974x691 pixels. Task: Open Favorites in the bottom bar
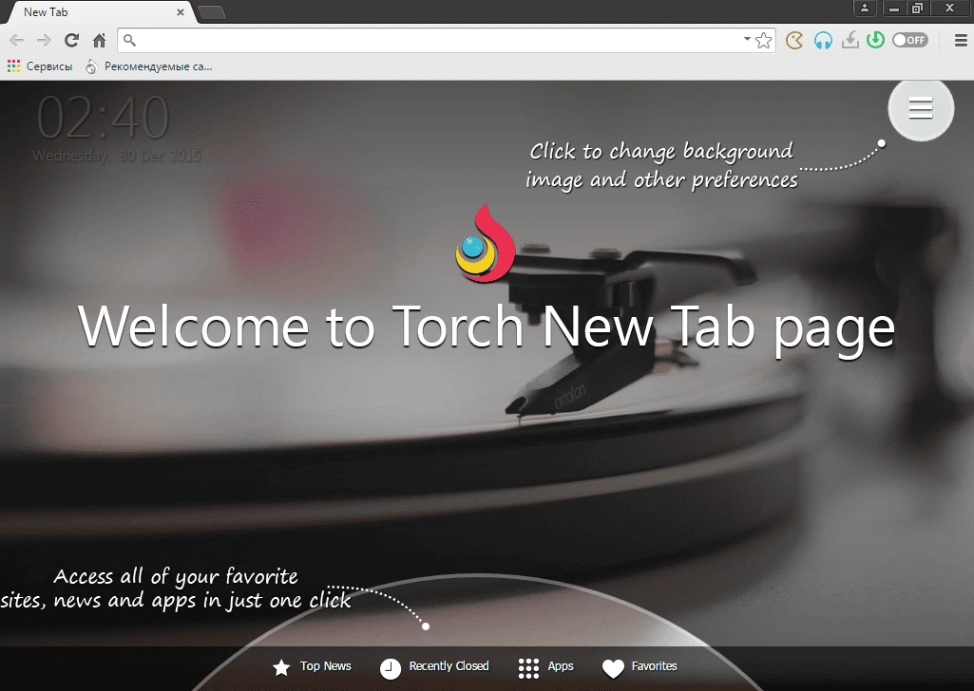[640, 667]
